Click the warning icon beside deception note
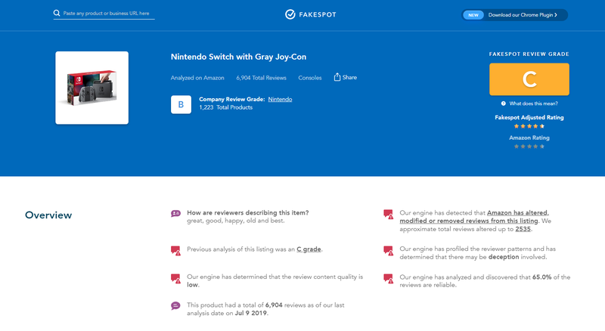 pyautogui.click(x=388, y=251)
